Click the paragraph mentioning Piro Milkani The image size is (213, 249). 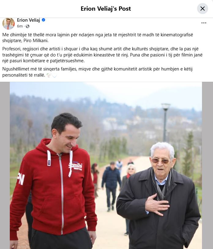[x=98, y=38]
